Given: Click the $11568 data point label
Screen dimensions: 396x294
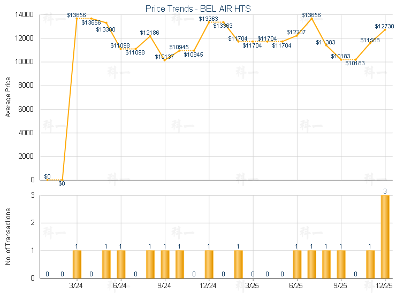Looking at the screenshot, I should point(370,41).
